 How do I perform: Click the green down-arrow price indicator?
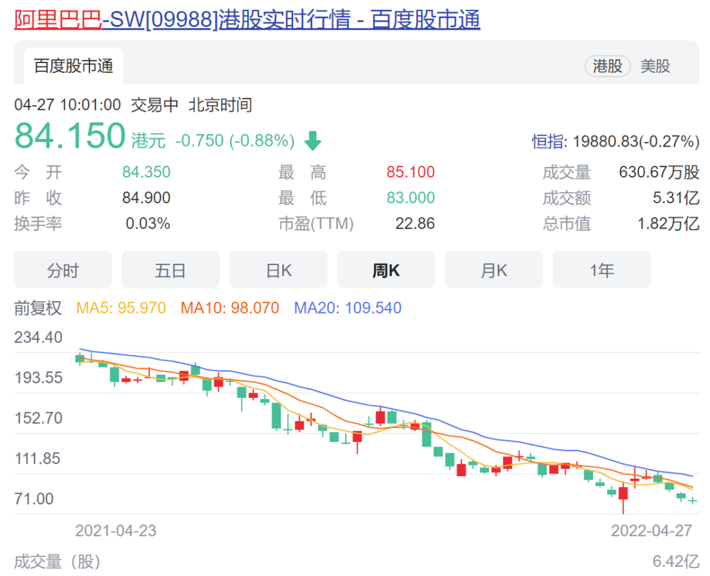[x=312, y=139]
